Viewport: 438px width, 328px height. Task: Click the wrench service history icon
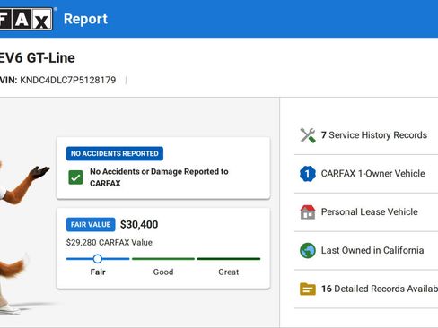pyautogui.click(x=308, y=135)
